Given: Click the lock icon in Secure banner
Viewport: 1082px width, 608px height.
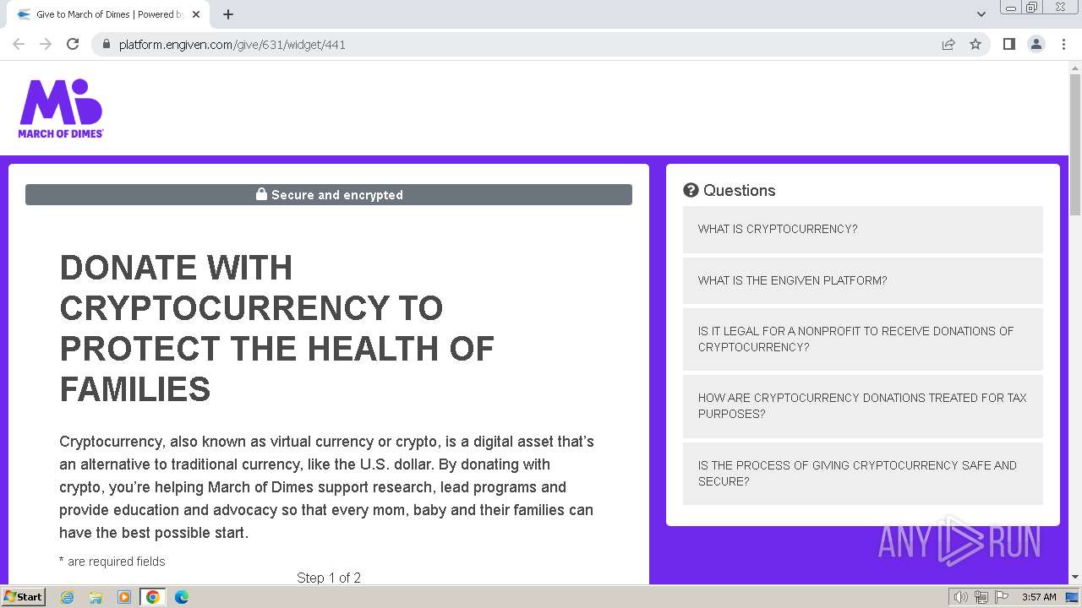Looking at the screenshot, I should (262, 194).
